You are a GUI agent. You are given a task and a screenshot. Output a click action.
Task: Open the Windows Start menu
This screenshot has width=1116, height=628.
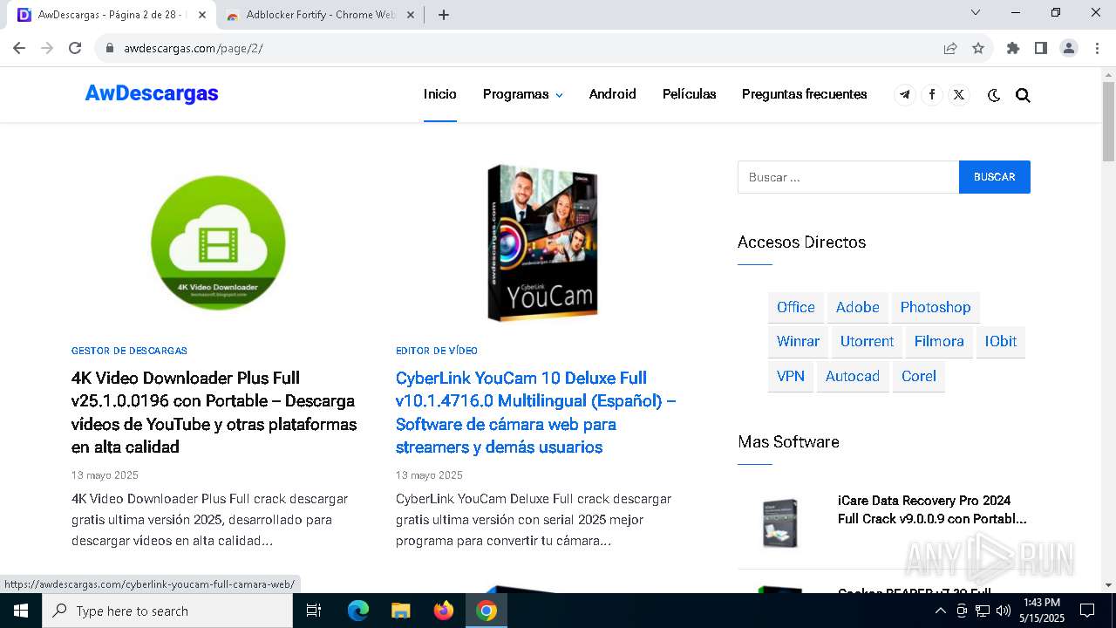point(20,611)
